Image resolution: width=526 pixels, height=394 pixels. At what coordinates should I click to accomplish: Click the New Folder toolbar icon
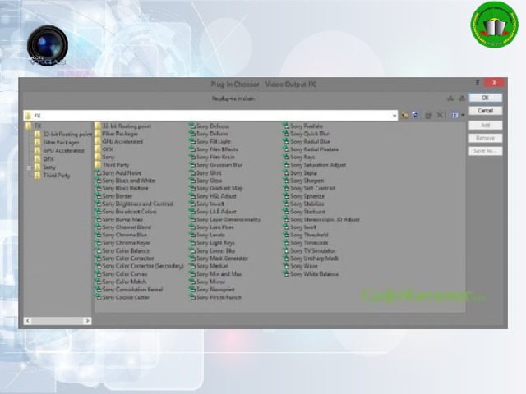click(428, 116)
